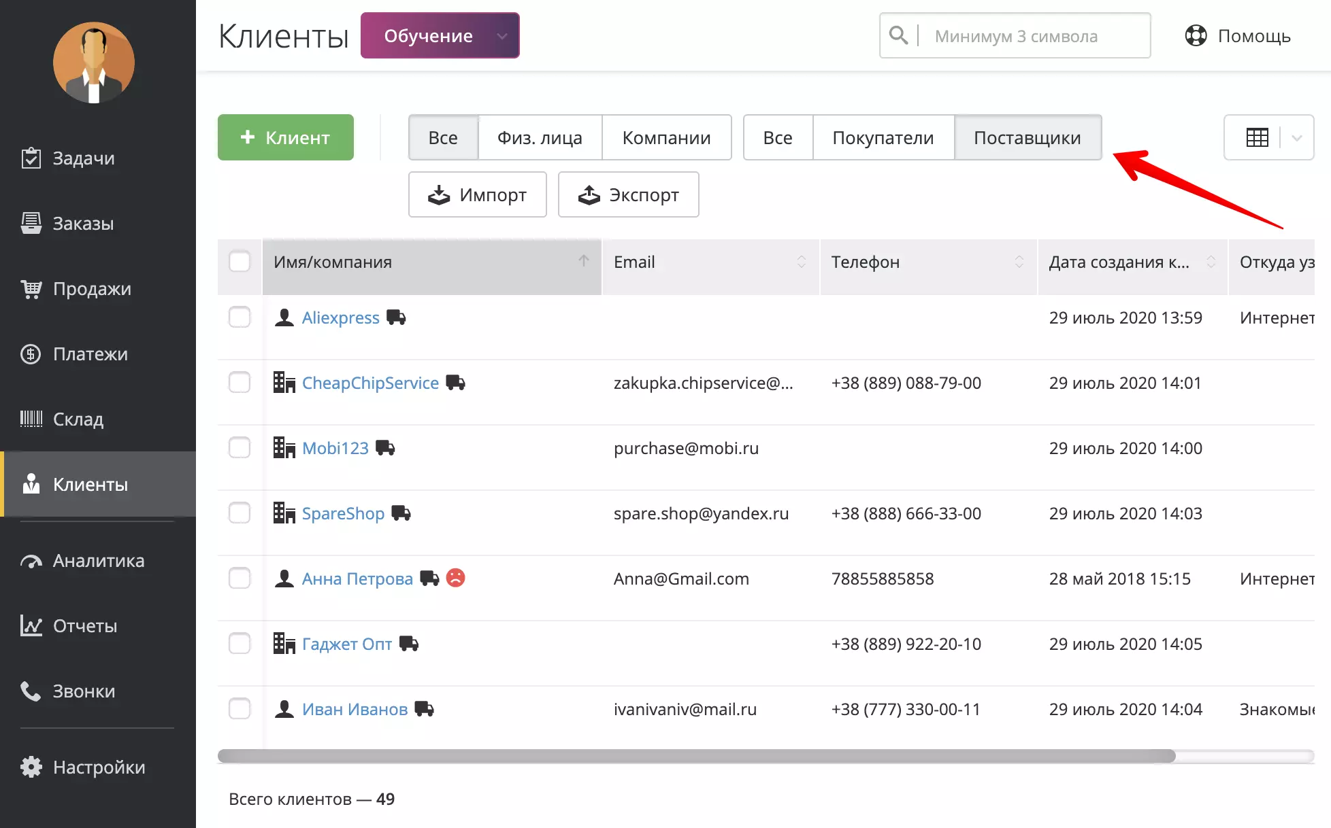1331x828 pixels.
Task: Check the Aliexpress row checkbox
Action: point(240,317)
